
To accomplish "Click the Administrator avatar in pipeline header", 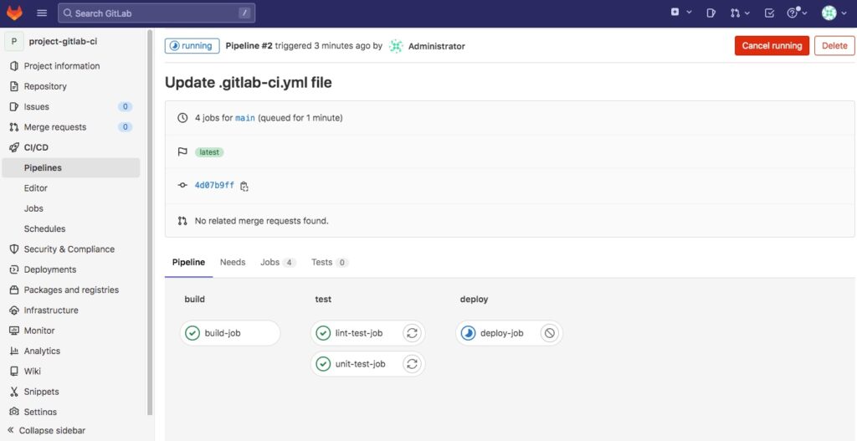I will pyautogui.click(x=396, y=47).
